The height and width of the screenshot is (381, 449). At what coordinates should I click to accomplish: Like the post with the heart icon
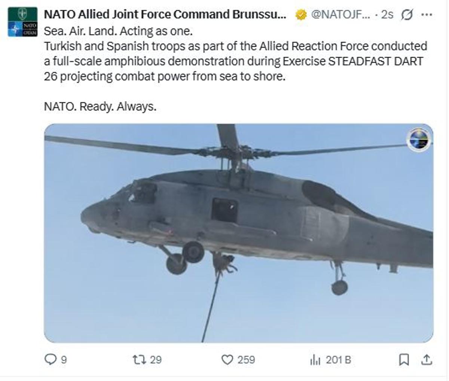click(227, 360)
